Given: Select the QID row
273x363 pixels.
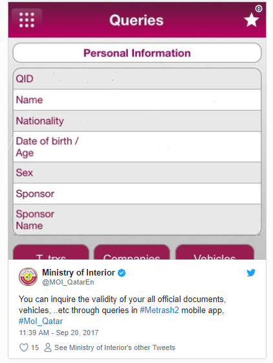Looking at the screenshot, I should pos(137,78).
